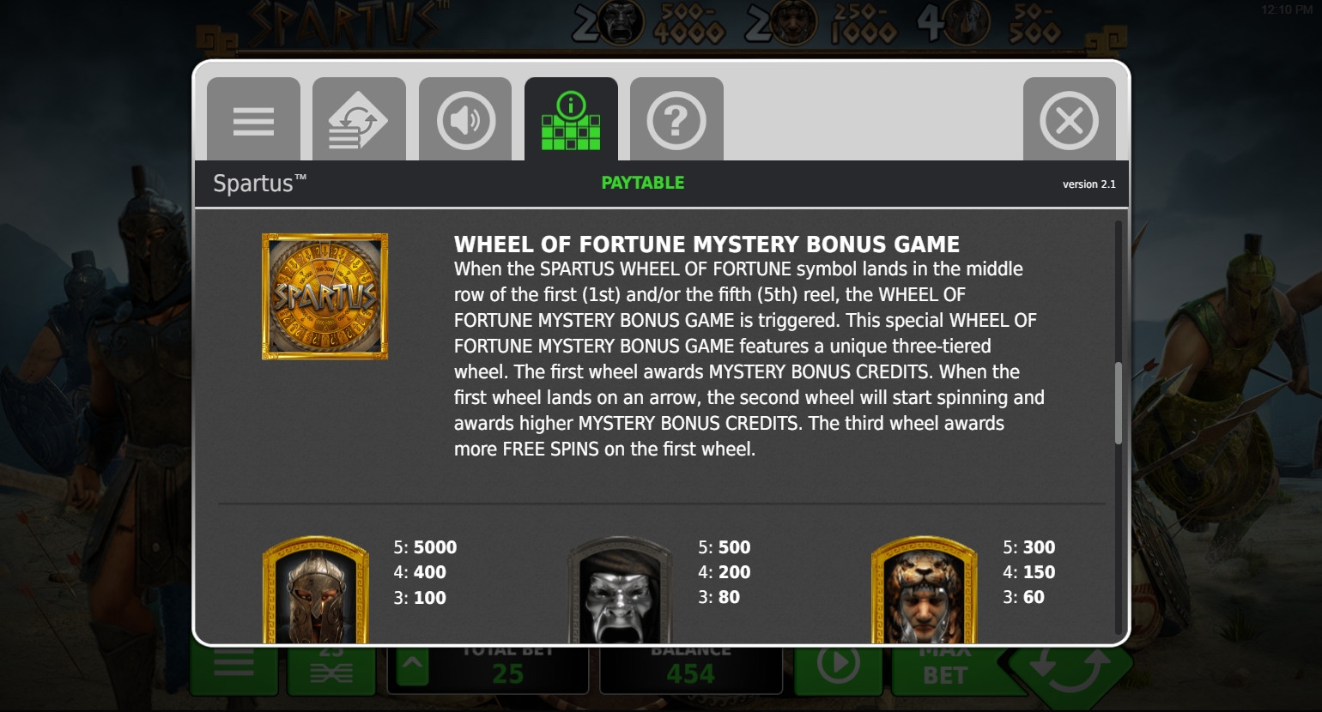Screen dimensions: 1322x712
Task: Click the gold helmet warrior symbol
Action: 315,590
